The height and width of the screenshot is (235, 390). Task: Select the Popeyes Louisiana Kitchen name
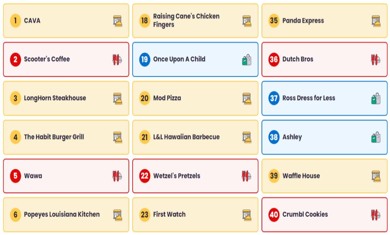(x=62, y=214)
